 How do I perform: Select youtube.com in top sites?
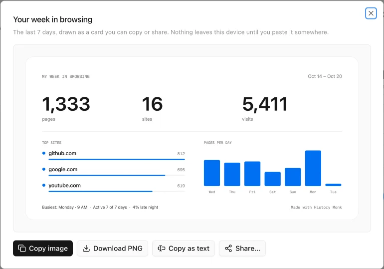(64, 186)
